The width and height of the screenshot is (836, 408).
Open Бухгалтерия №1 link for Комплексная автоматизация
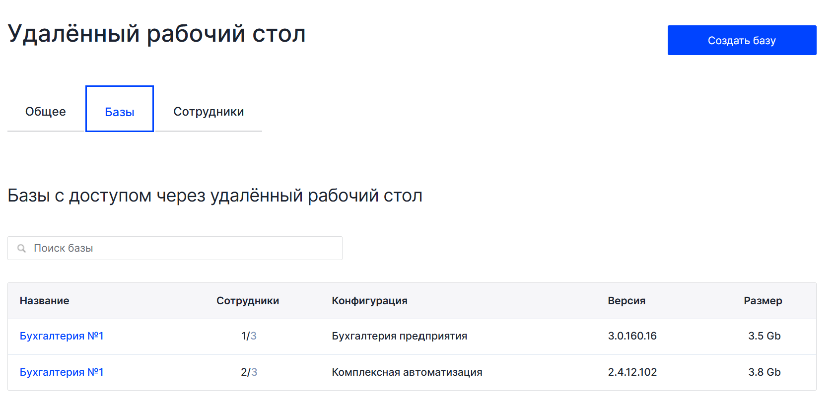click(x=62, y=372)
